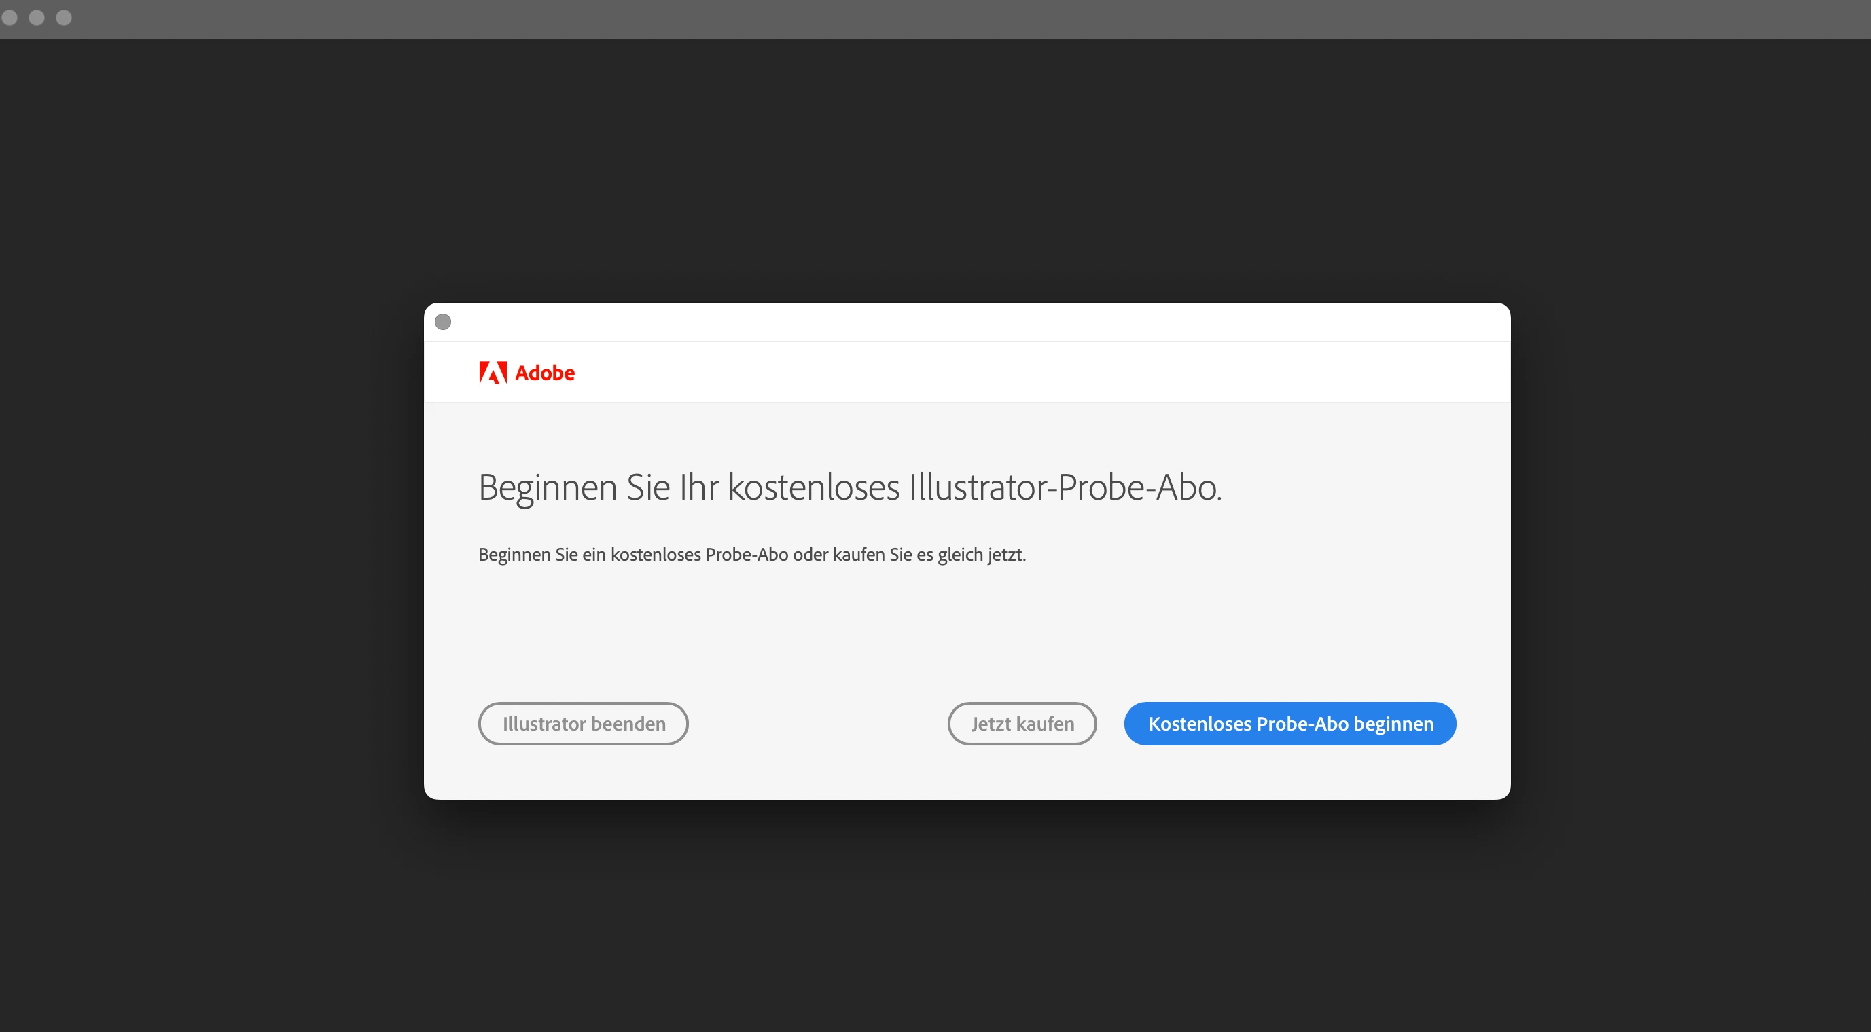Click the word Illustrator-Probe-Abo in the headline

coord(1064,487)
